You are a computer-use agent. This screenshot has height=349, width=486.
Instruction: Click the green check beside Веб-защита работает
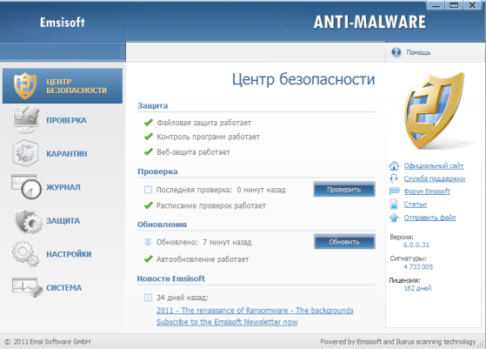(149, 151)
